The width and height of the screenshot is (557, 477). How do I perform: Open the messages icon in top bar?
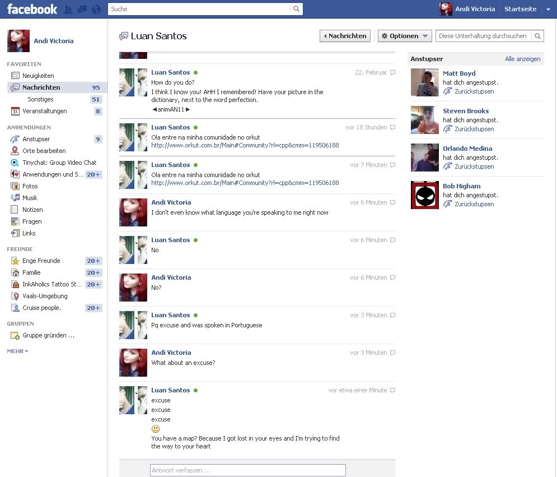click(82, 10)
